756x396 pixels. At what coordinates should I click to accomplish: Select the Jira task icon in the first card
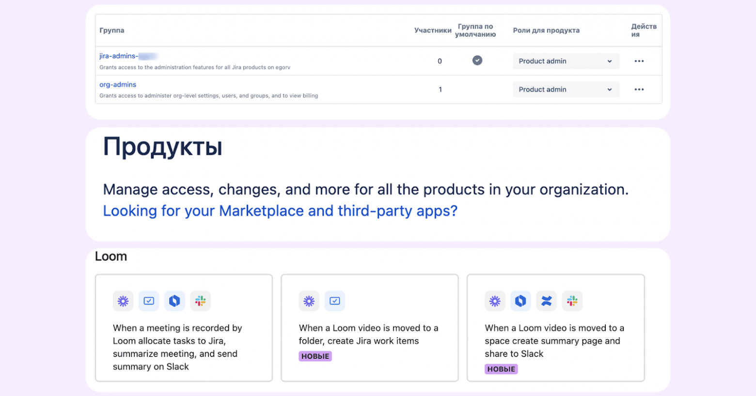[149, 301]
